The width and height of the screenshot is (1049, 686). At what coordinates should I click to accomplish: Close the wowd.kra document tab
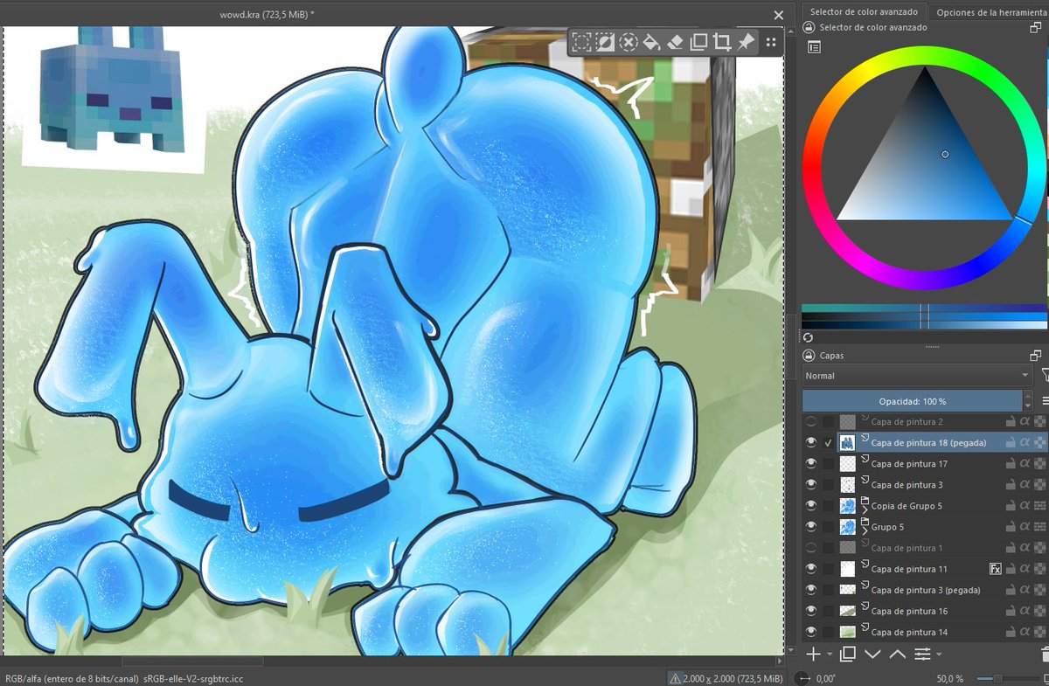coord(779,15)
